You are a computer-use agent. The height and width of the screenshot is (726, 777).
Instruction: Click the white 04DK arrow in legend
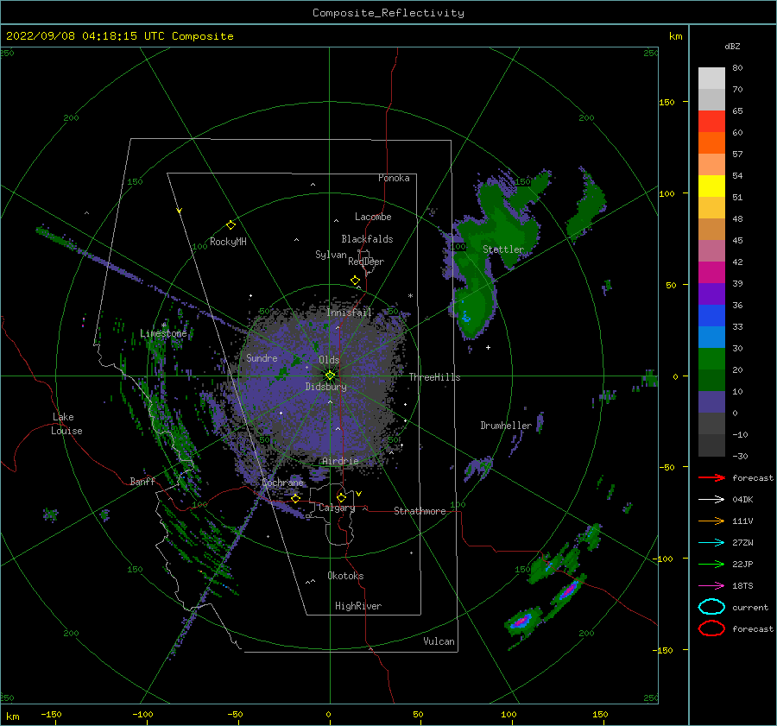pyautogui.click(x=711, y=500)
